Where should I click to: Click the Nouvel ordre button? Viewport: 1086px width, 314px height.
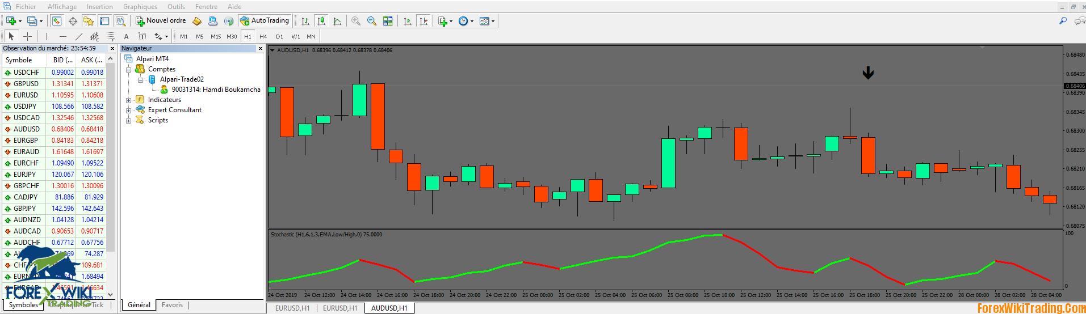pyautogui.click(x=161, y=20)
